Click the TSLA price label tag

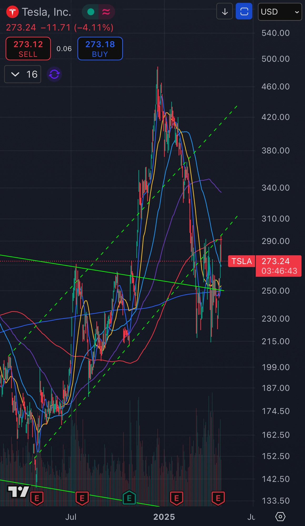[242, 261]
